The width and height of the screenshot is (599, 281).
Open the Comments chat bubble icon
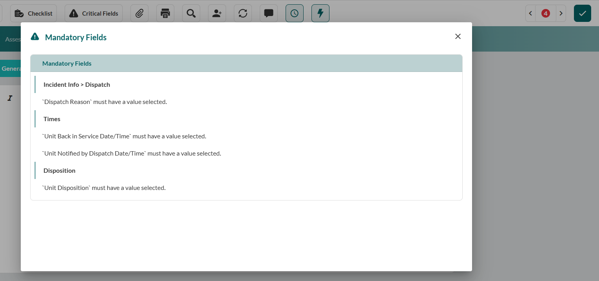pyautogui.click(x=268, y=13)
